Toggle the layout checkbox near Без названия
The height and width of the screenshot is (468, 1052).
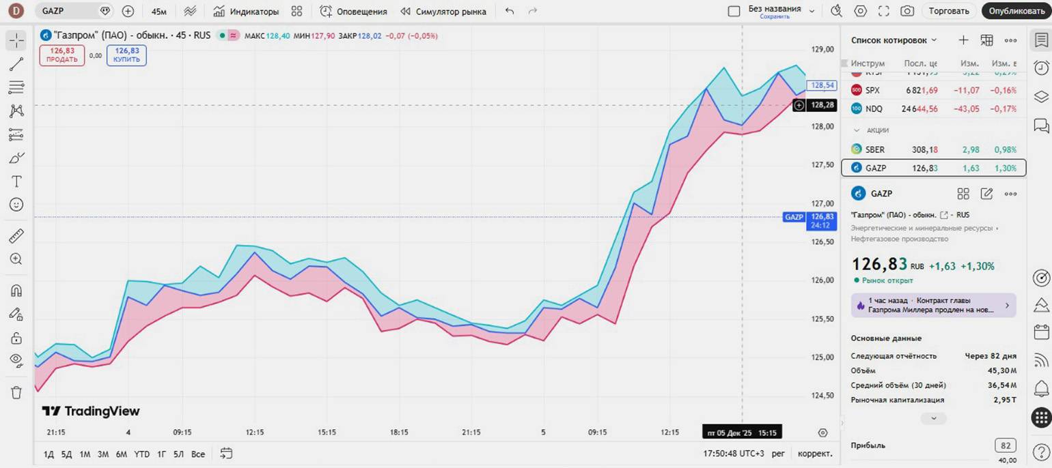[x=734, y=11]
